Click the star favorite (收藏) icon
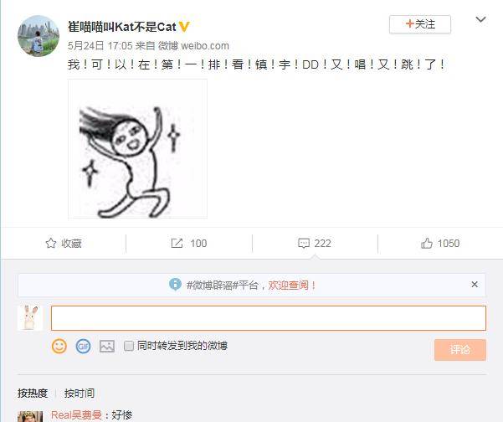The height and width of the screenshot is (422, 503). [x=51, y=244]
